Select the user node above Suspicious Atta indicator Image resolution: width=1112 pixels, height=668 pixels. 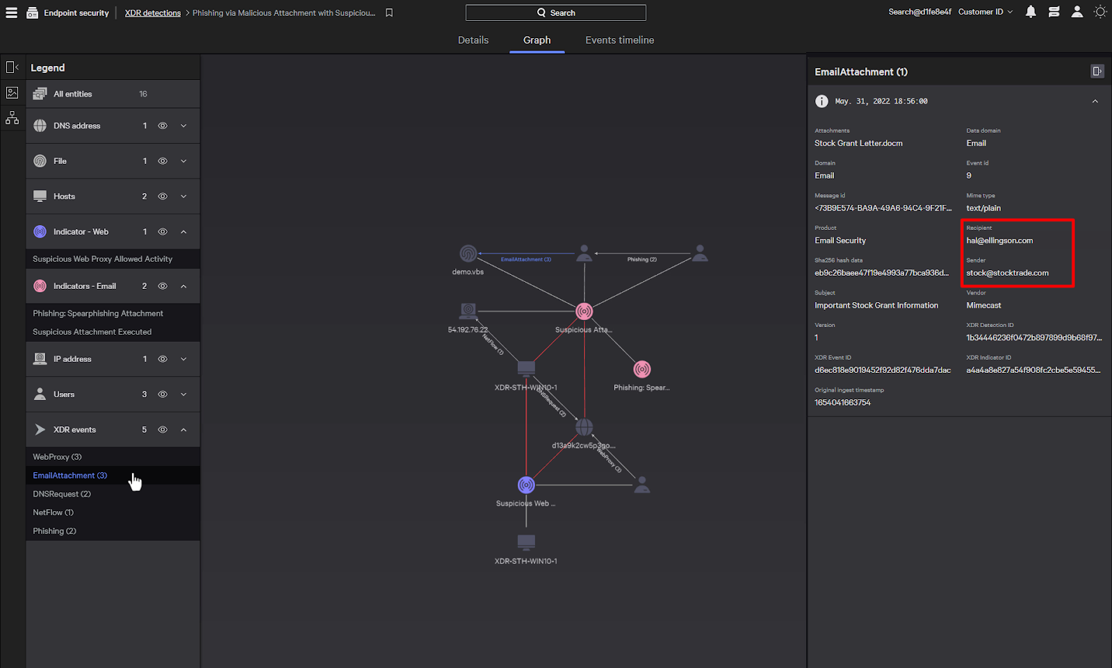(x=584, y=253)
